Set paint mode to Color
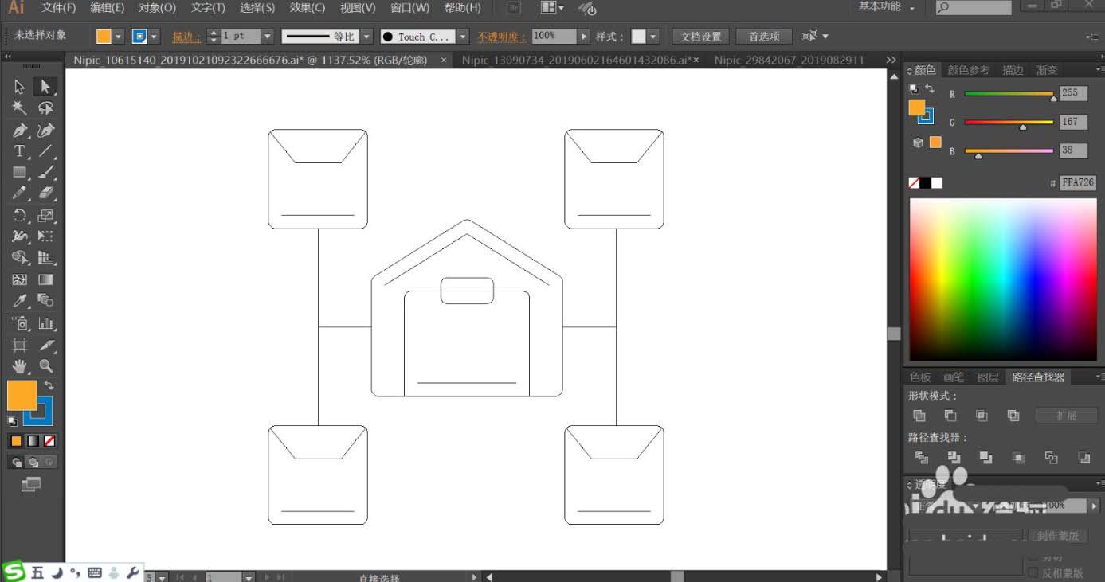Screen dimensions: 1105x582 click(x=16, y=441)
